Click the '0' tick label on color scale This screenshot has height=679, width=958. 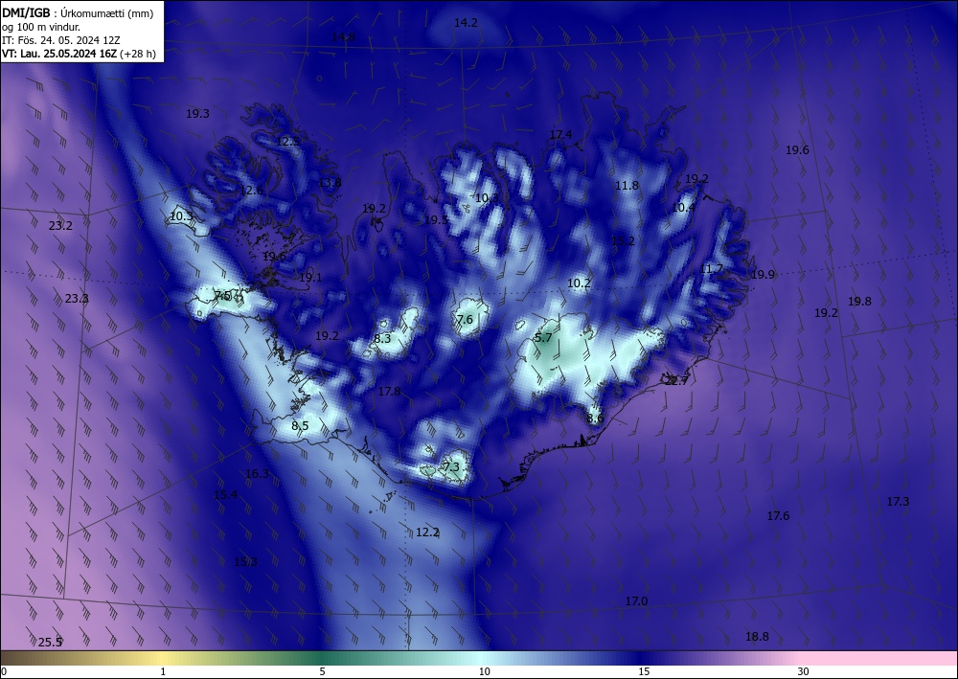click(x=4, y=672)
